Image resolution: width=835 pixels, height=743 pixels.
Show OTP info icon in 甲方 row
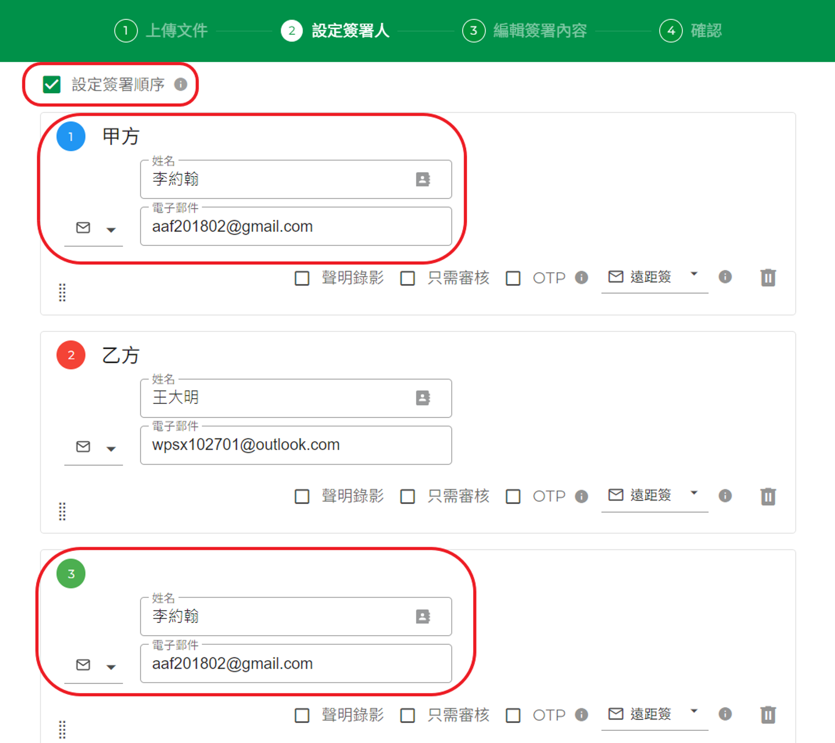click(581, 277)
